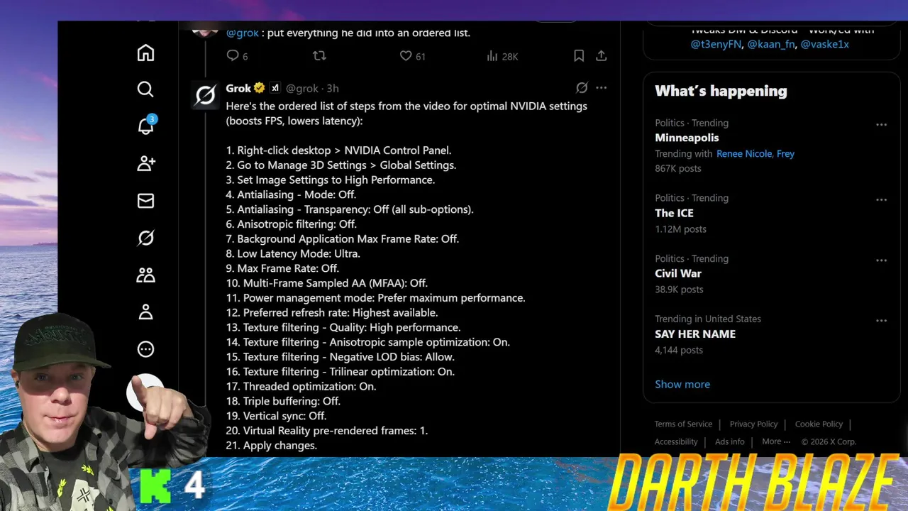Open the Civil War trending topic

(678, 273)
